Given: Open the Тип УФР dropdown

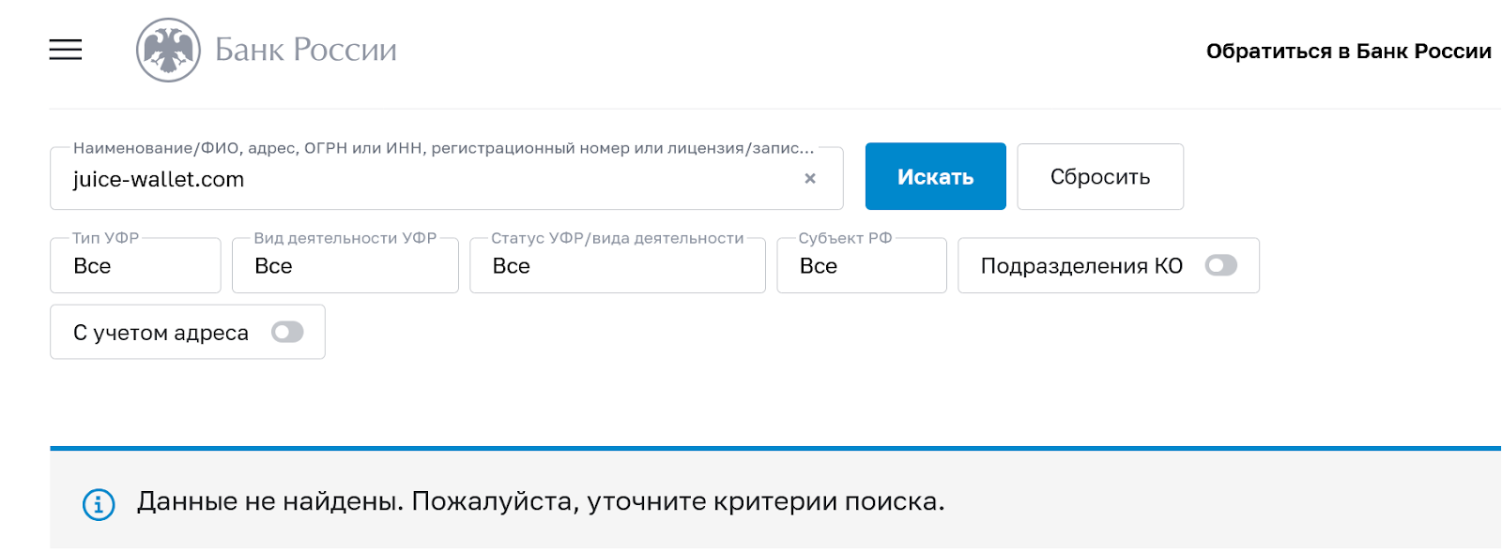Looking at the screenshot, I should click(x=134, y=266).
